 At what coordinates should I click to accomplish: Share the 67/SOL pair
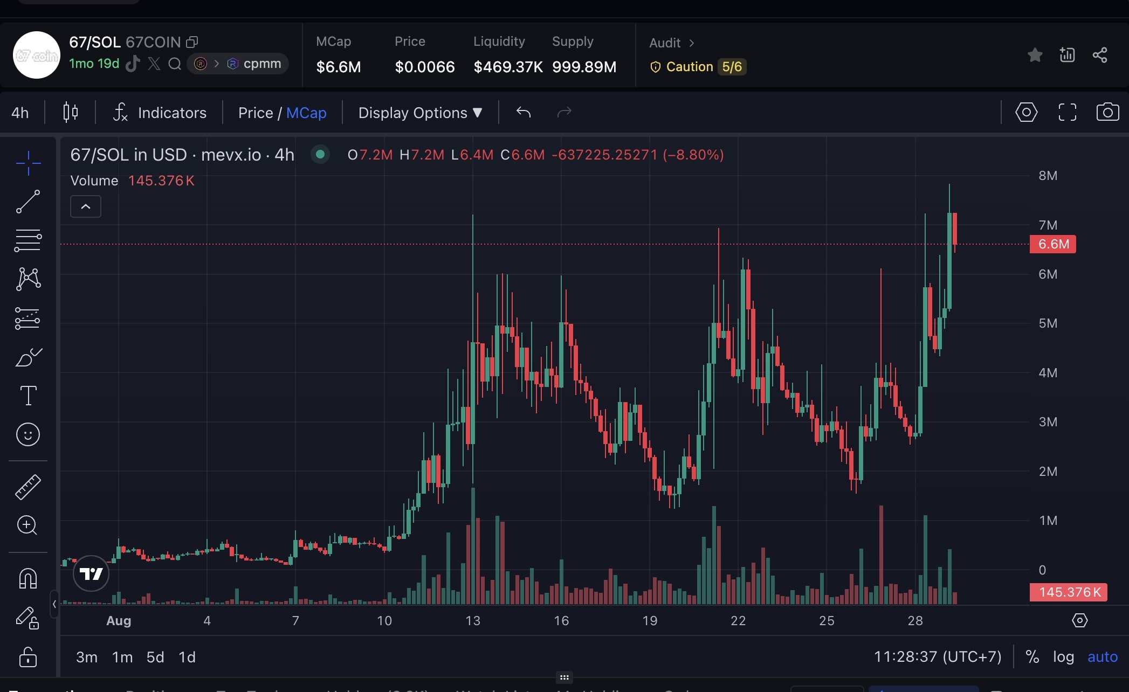1100,54
